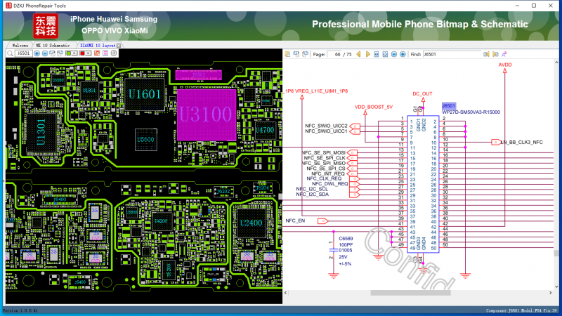Click the rotate icon in layout toolbar
Screen dimensions: 562x316
tap(114, 53)
